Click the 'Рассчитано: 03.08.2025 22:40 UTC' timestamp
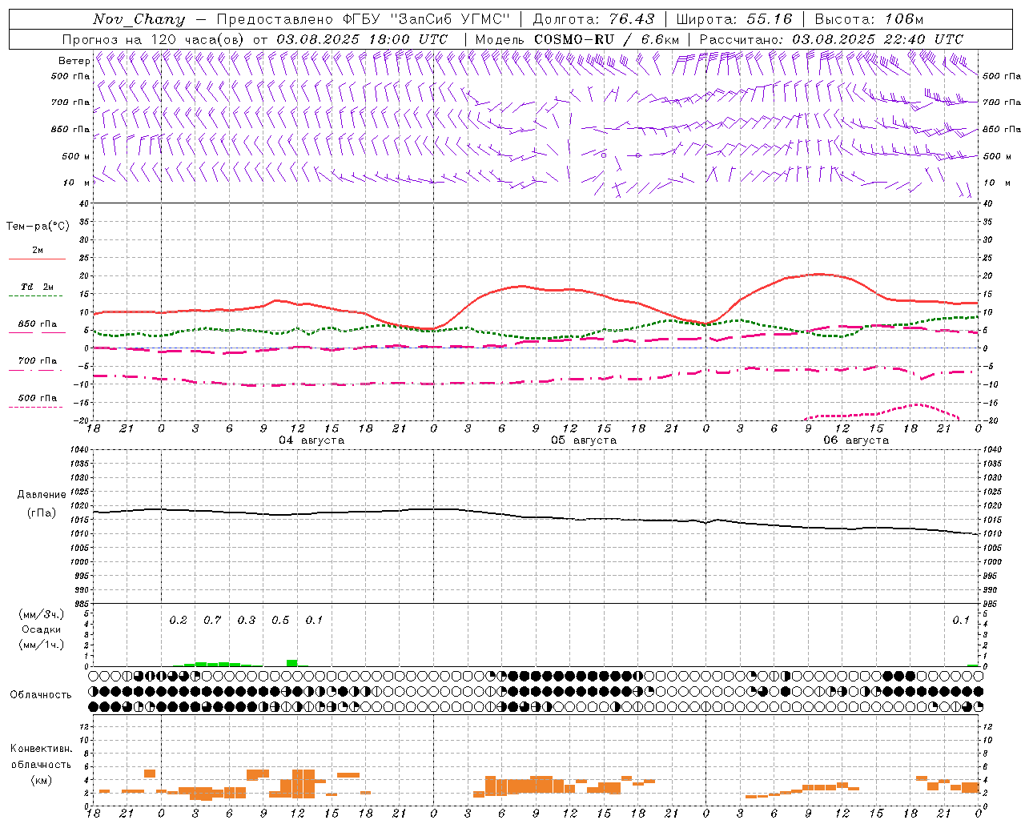The height and width of the screenshot is (820, 1025). (x=831, y=39)
